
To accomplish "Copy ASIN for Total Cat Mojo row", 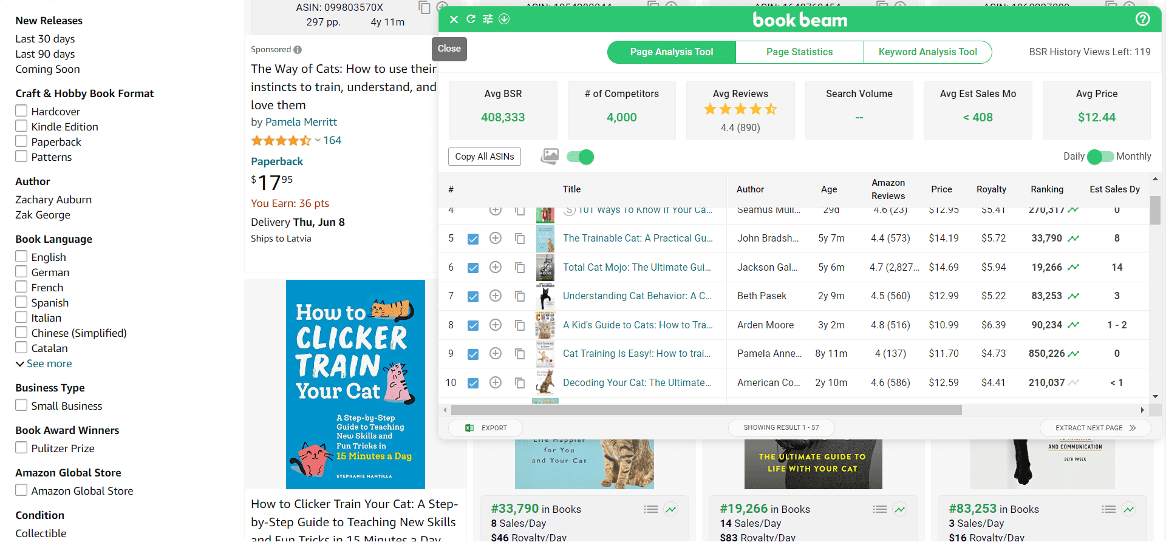I will coord(520,267).
